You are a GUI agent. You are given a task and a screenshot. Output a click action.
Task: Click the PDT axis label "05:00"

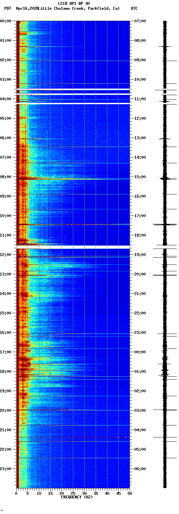[x=6, y=118]
